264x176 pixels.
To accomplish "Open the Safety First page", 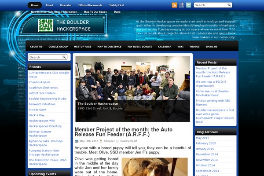I will click(x=117, y=5).
